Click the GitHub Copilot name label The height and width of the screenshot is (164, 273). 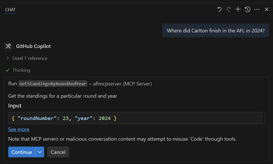(33, 46)
